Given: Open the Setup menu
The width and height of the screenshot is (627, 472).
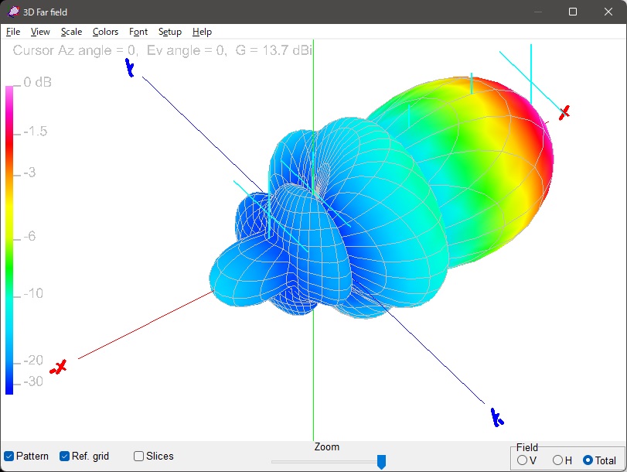Looking at the screenshot, I should click(169, 32).
